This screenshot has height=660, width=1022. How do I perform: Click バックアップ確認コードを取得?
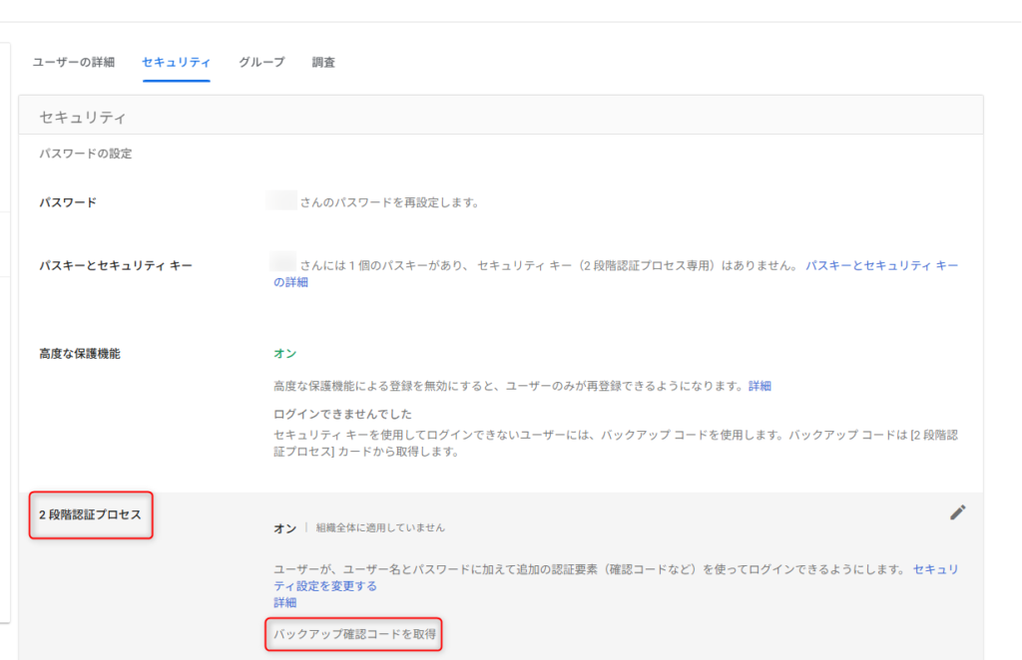354,634
